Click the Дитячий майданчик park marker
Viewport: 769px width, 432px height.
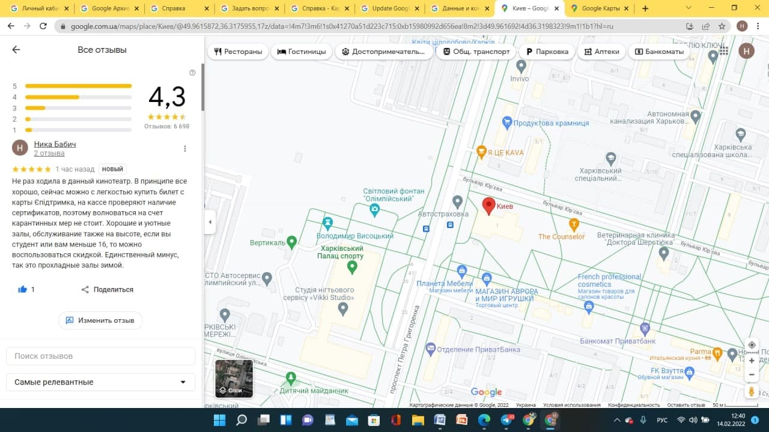291,378
